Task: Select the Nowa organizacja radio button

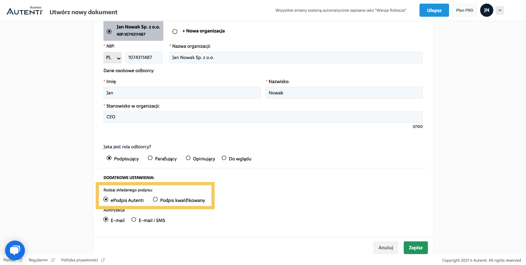Action: [x=175, y=31]
